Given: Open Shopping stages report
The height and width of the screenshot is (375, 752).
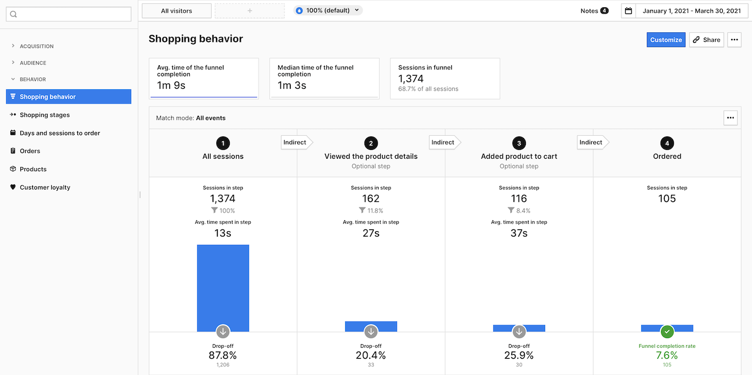Looking at the screenshot, I should pos(44,115).
